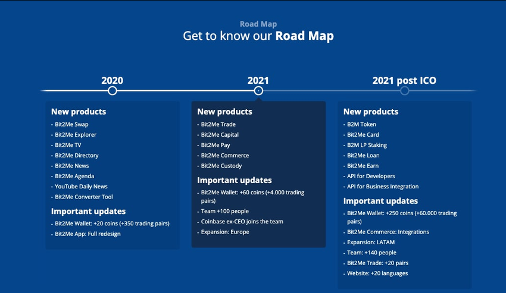Viewport: 506px width, 293px height.
Task: Click 'Bit2Me Commerce' in the 2021 products
Action: [225, 155]
